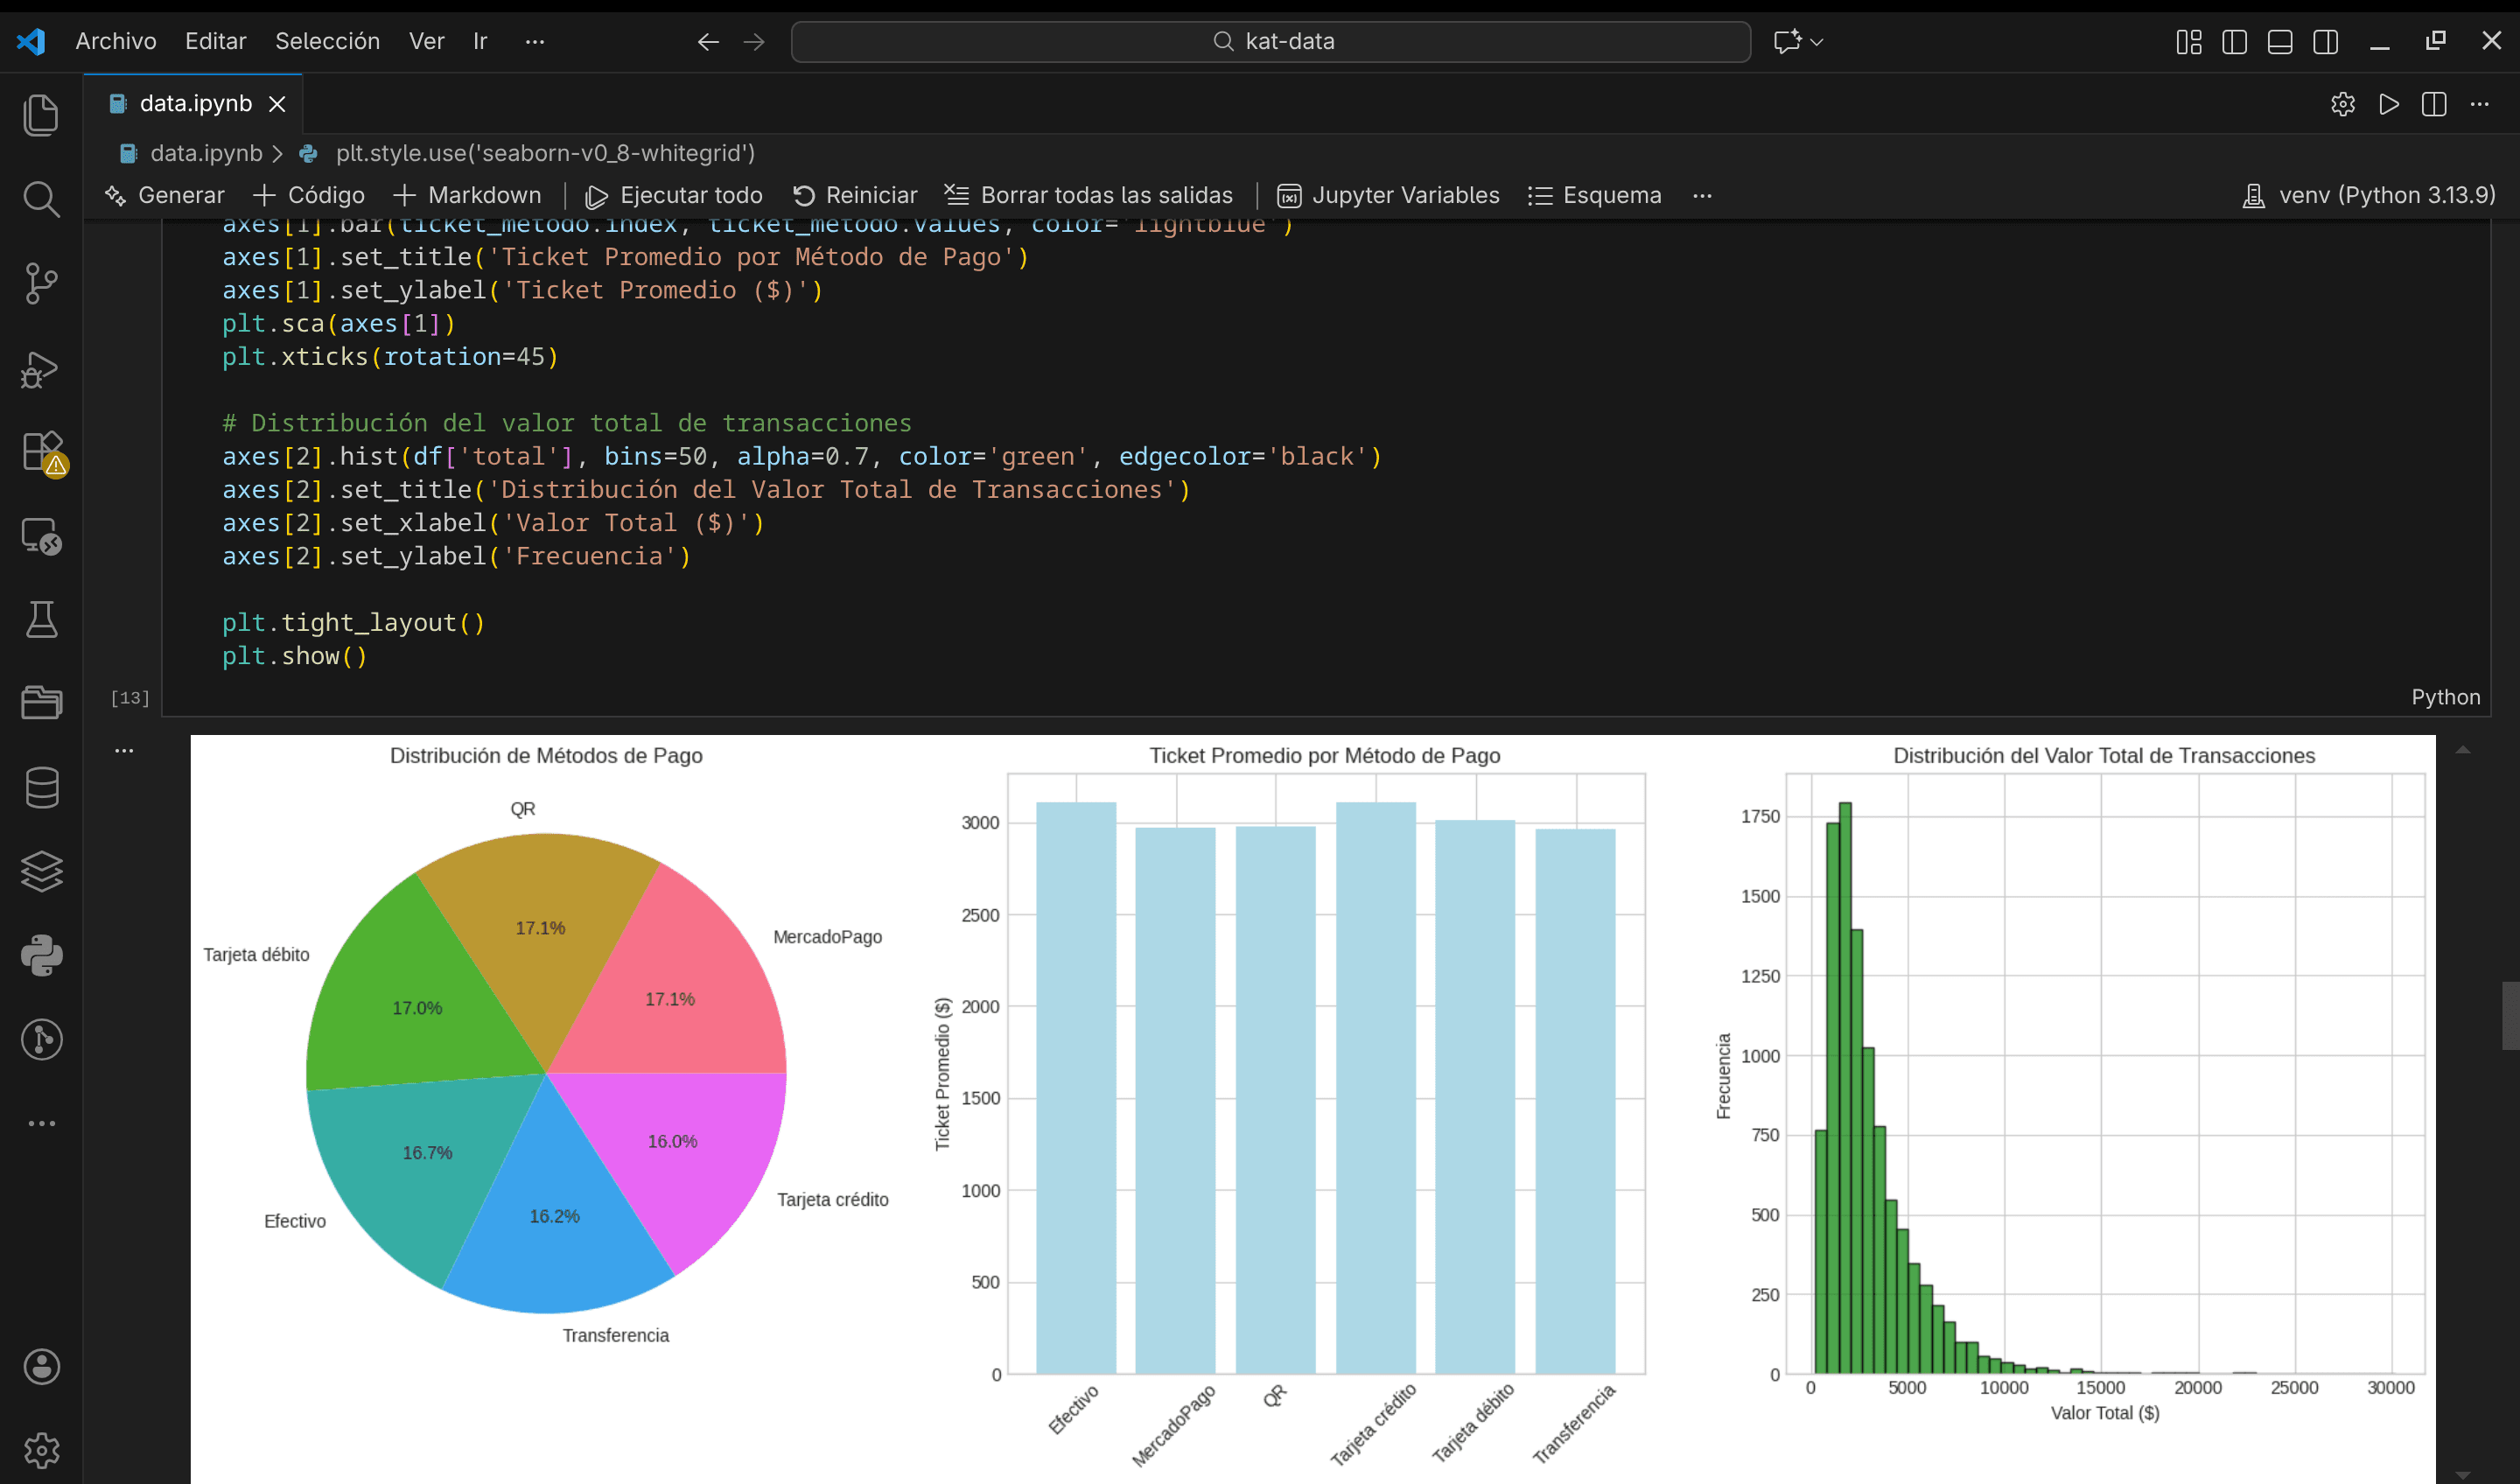The image size is (2520, 1484).
Task: Open the Search view icon
Action: [x=41, y=199]
